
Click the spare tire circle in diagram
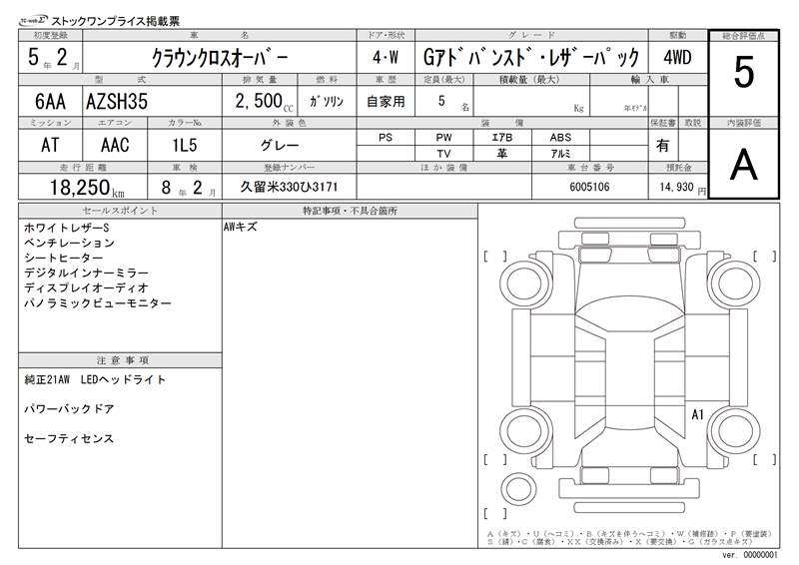click(x=518, y=490)
